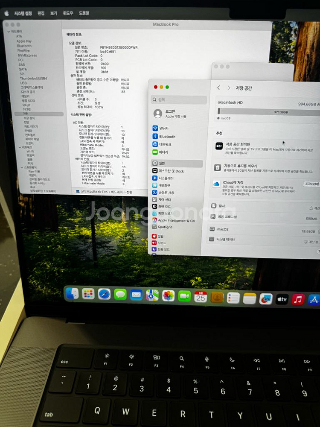Open the 시스템 설정 menu
320x427 pixels.
pos(23,13)
